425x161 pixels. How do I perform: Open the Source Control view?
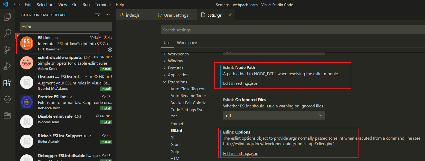[7, 50]
